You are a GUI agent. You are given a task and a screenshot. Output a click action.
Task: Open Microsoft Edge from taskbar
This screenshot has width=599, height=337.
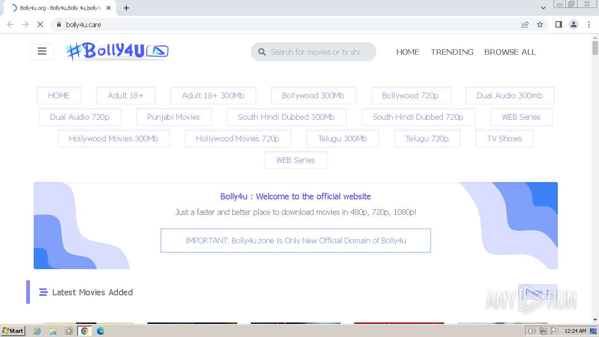coord(101,331)
